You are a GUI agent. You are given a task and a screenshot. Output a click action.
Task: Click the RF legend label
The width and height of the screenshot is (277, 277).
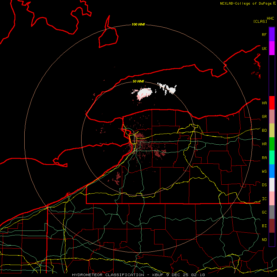pyautogui.click(x=264, y=34)
